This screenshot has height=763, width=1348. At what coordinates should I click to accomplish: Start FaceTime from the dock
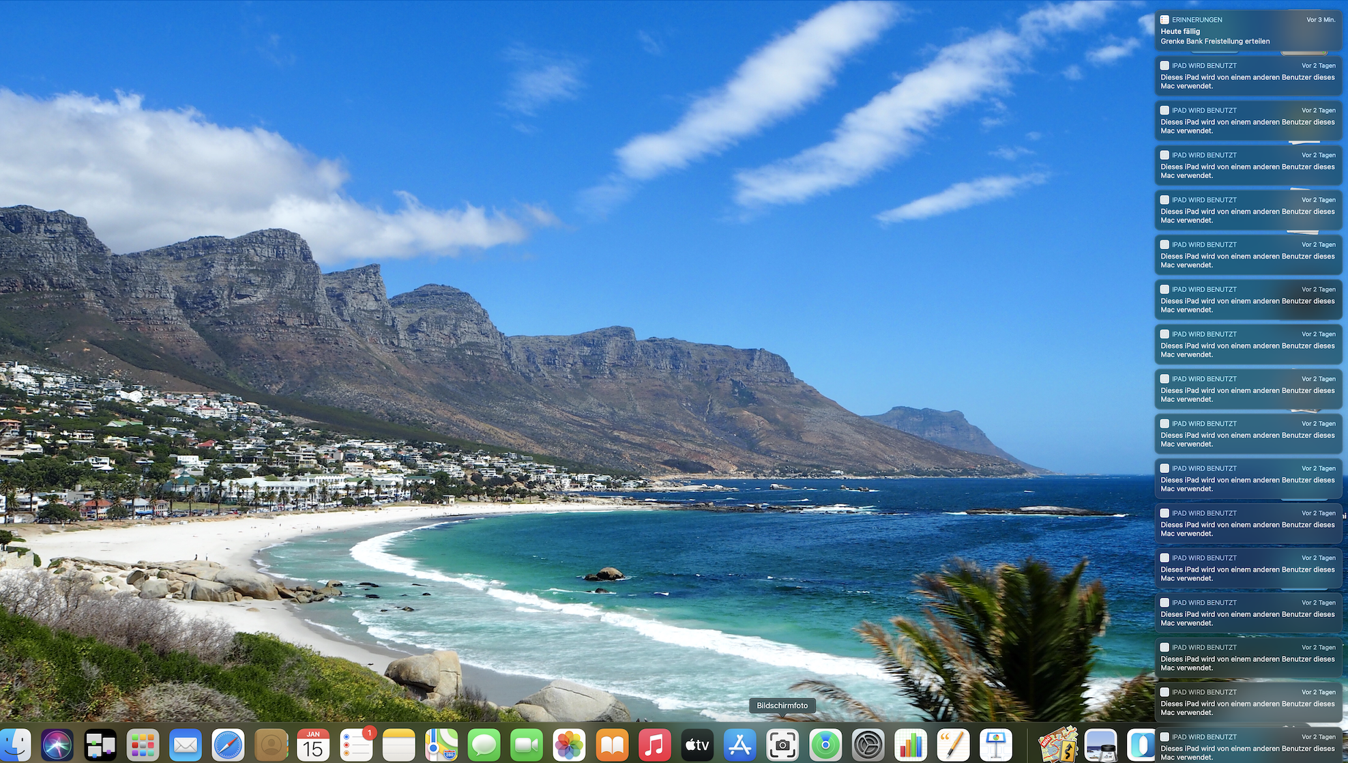pyautogui.click(x=527, y=745)
